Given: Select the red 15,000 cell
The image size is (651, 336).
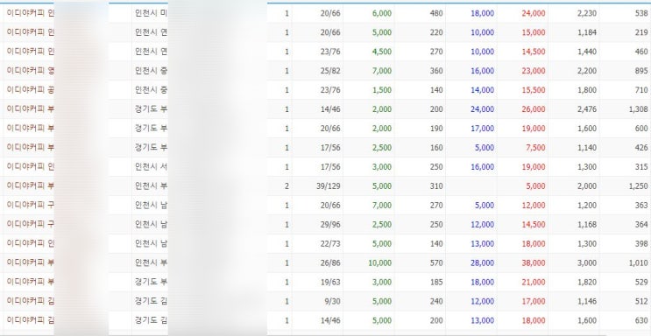Looking at the screenshot, I should [x=534, y=32].
